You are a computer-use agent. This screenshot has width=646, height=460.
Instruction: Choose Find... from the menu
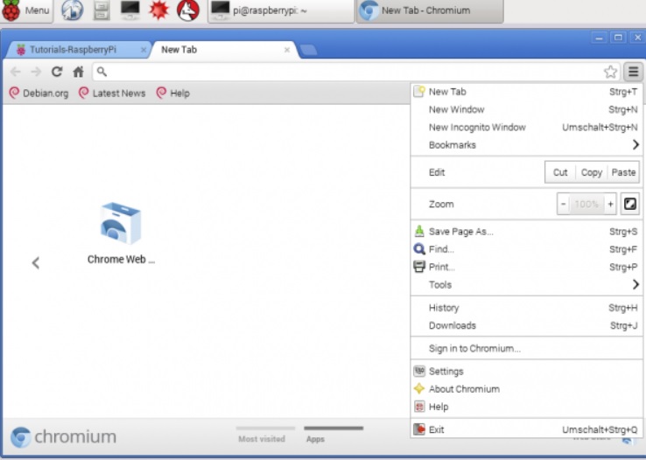pyautogui.click(x=526, y=249)
